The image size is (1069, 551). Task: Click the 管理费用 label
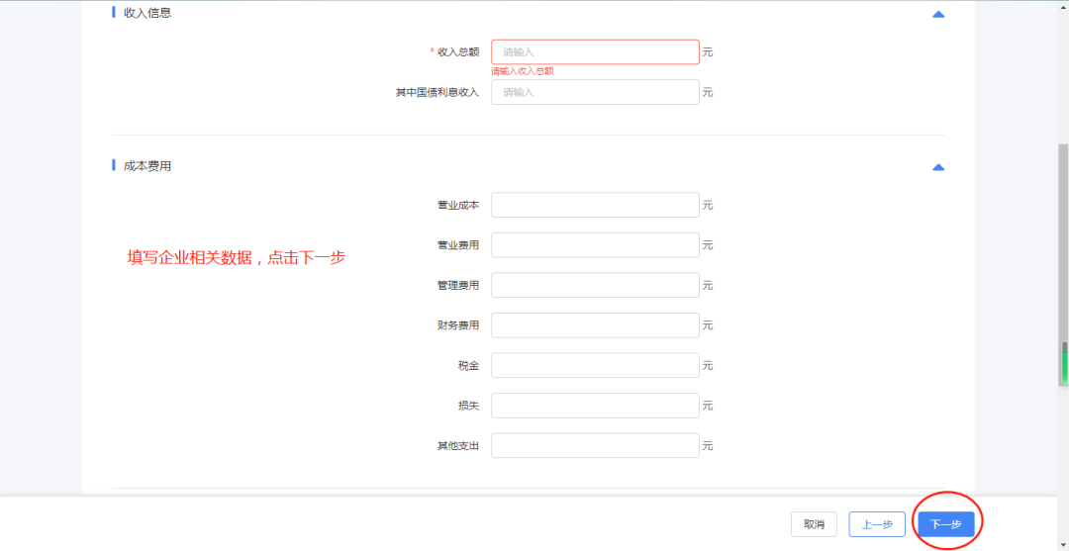tap(458, 285)
